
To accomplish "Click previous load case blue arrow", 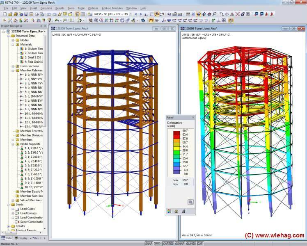I will click(x=136, y=14).
